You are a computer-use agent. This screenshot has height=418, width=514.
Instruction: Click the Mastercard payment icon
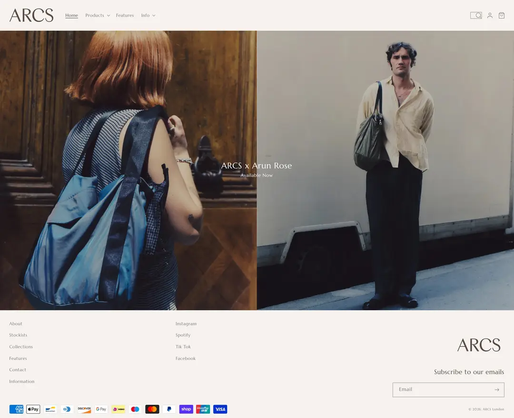[x=152, y=409]
